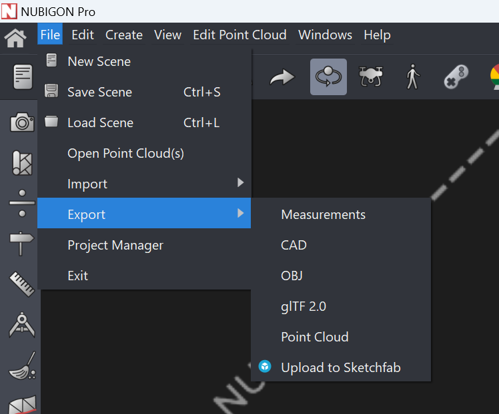Open Project Manager from the File menu
The height and width of the screenshot is (414, 499).
tap(144, 245)
